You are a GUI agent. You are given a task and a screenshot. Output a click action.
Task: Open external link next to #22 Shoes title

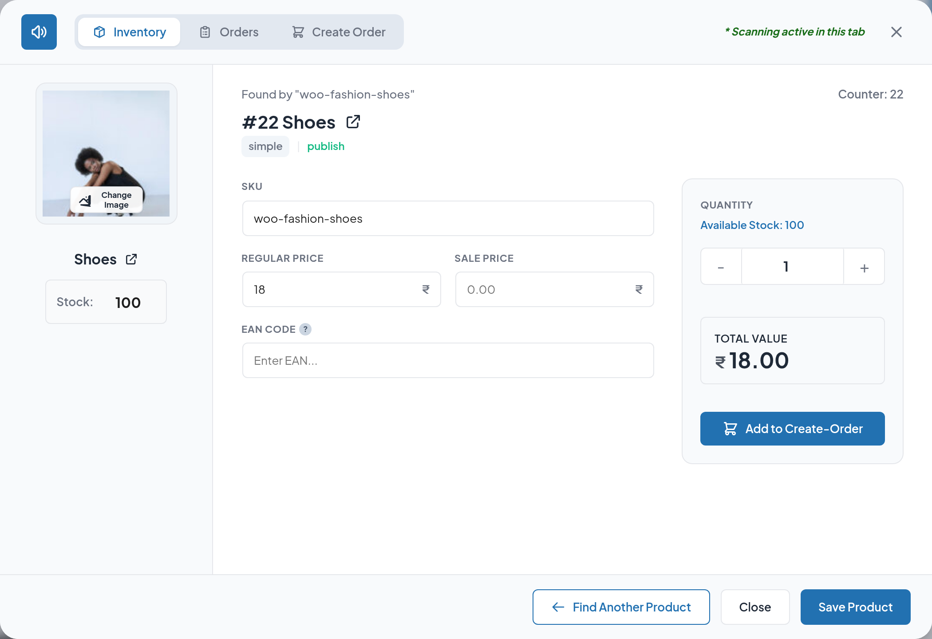353,122
